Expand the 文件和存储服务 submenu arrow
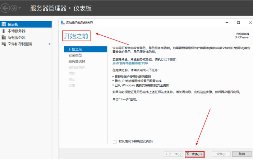This screenshot has width=253, height=160. (x=50, y=44)
